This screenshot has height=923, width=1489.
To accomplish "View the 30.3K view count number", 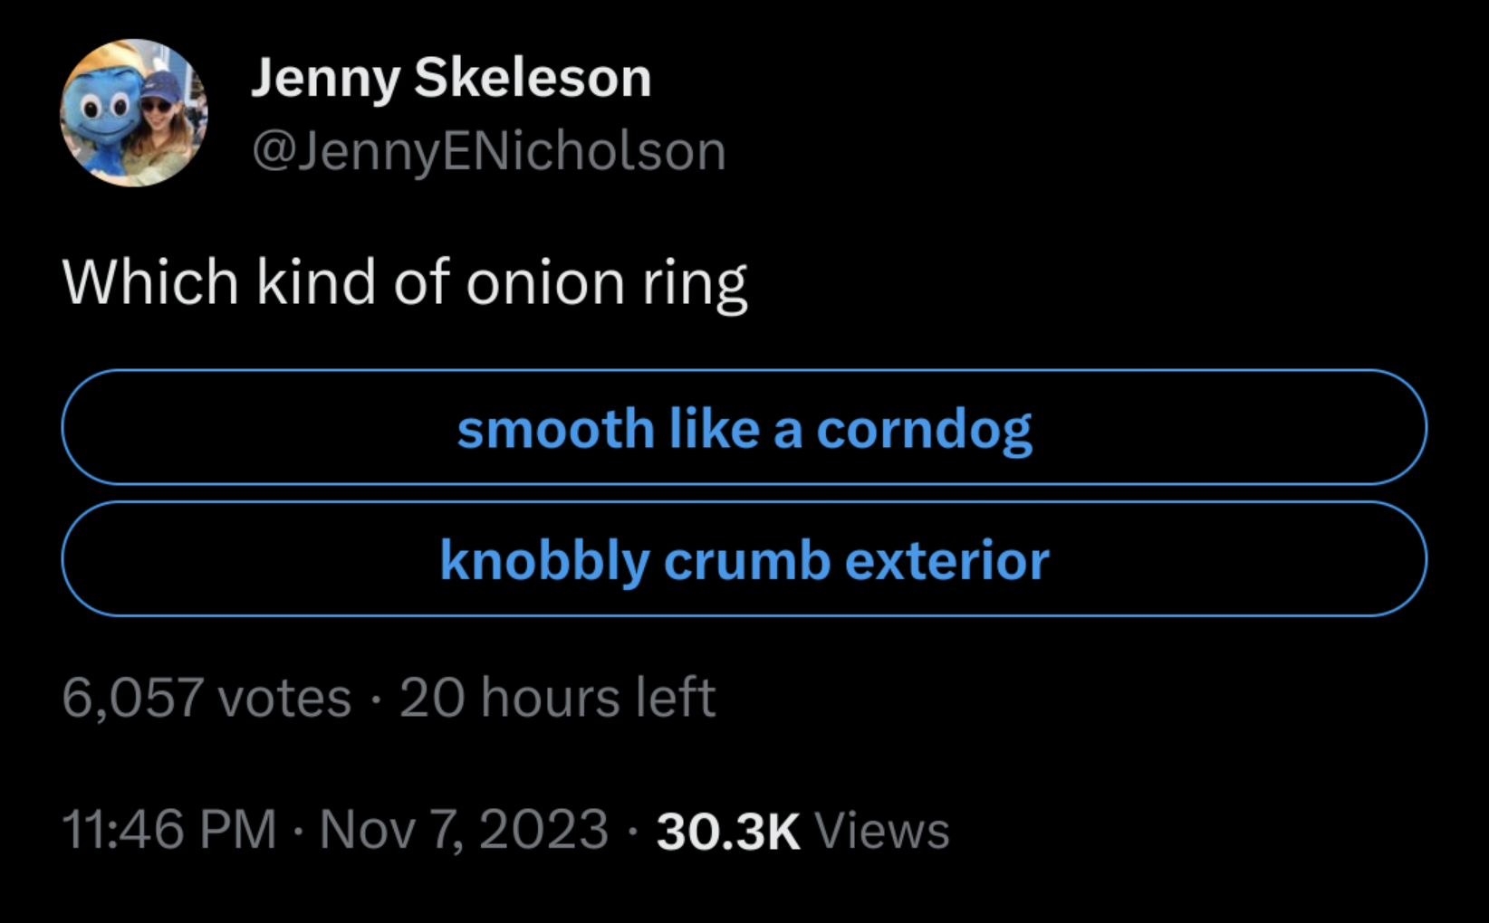I will (728, 831).
